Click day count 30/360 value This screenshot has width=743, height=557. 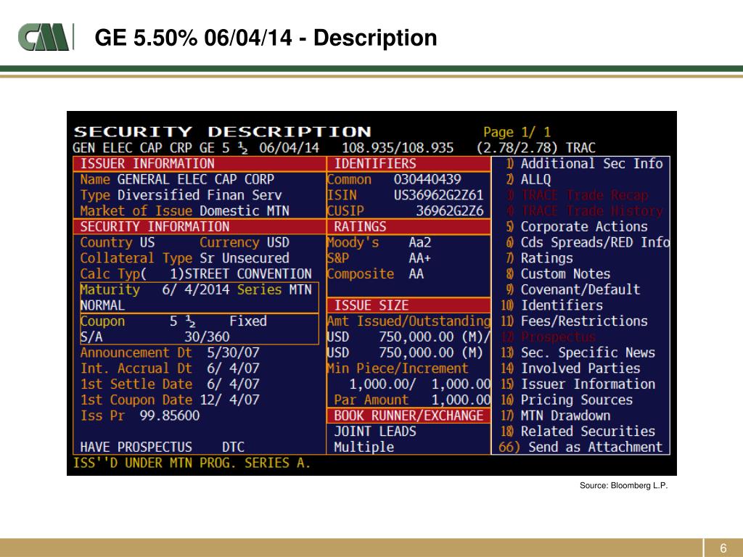coord(207,337)
